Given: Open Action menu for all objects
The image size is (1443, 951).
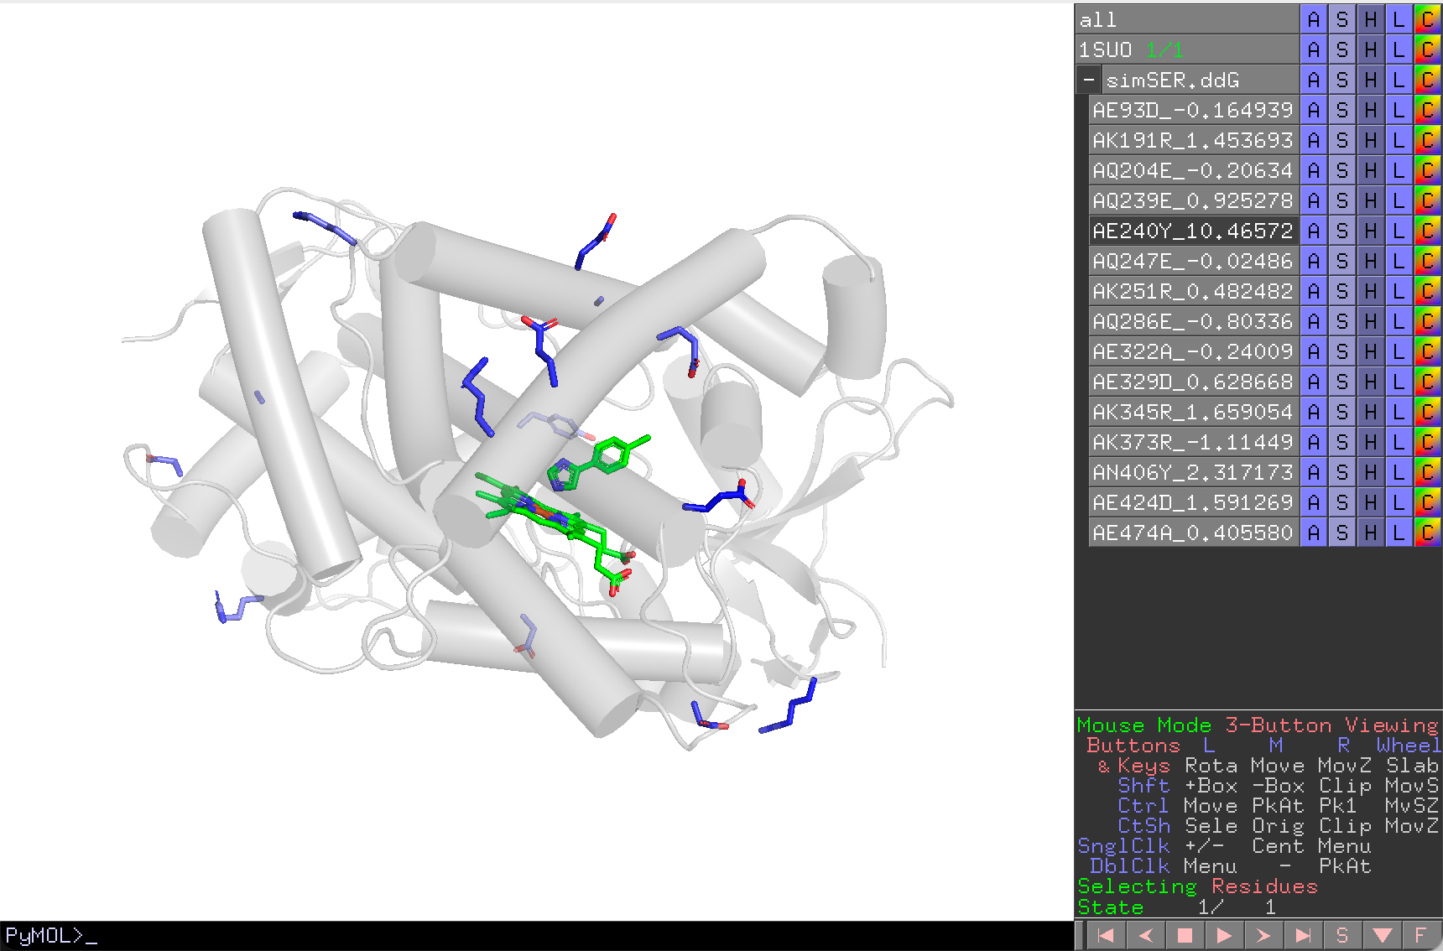Looking at the screenshot, I should (1314, 19).
